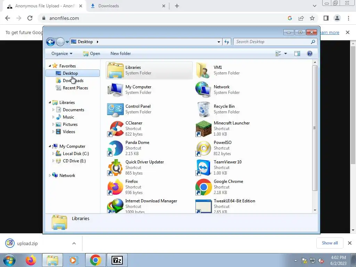
Task: Open the Chrome three-dot menu
Action: click(348, 18)
